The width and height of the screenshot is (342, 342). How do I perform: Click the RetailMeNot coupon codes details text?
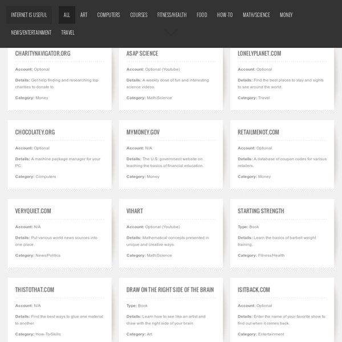(282, 162)
